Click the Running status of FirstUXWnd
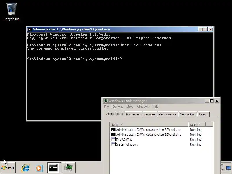The width and height of the screenshot is (232, 174). pyautogui.click(x=195, y=139)
